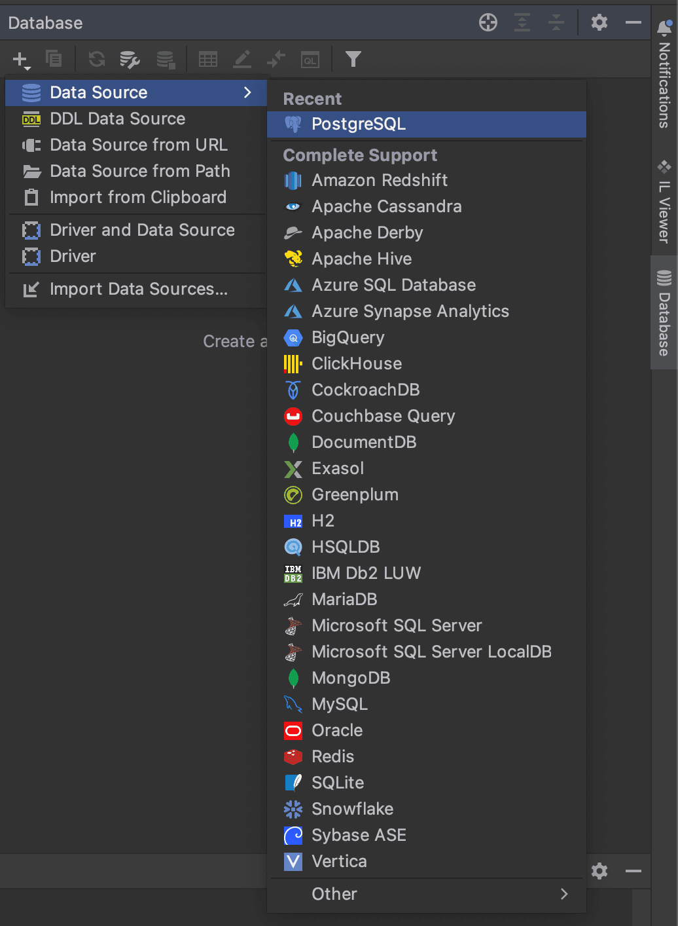Open the IL Viewer side panel

(664, 201)
